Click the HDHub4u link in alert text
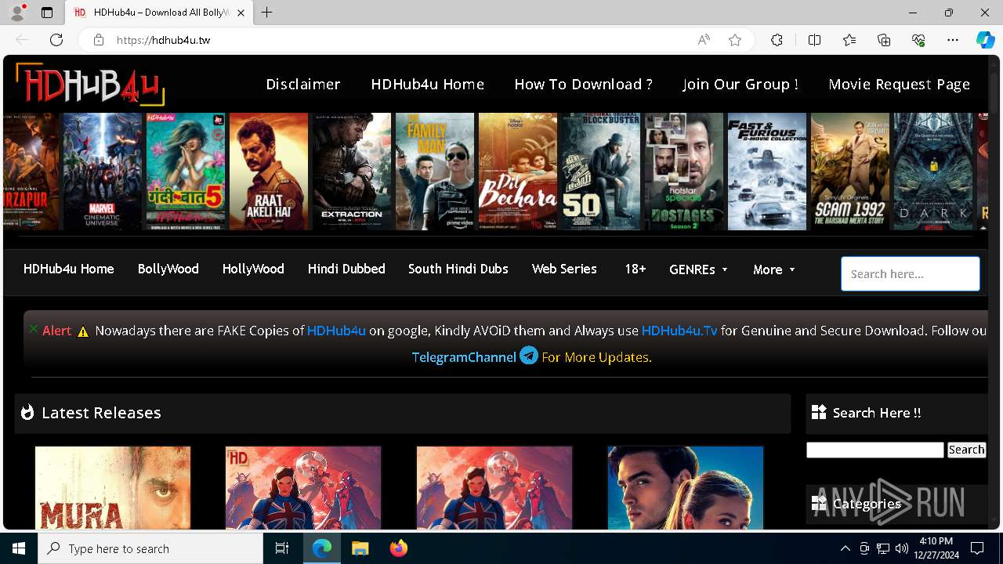 336,331
